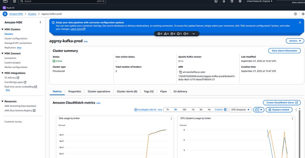Image resolution: width=305 pixels, height=158 pixels.
Task: Open the help question mark icon
Action: pos(232,1)
